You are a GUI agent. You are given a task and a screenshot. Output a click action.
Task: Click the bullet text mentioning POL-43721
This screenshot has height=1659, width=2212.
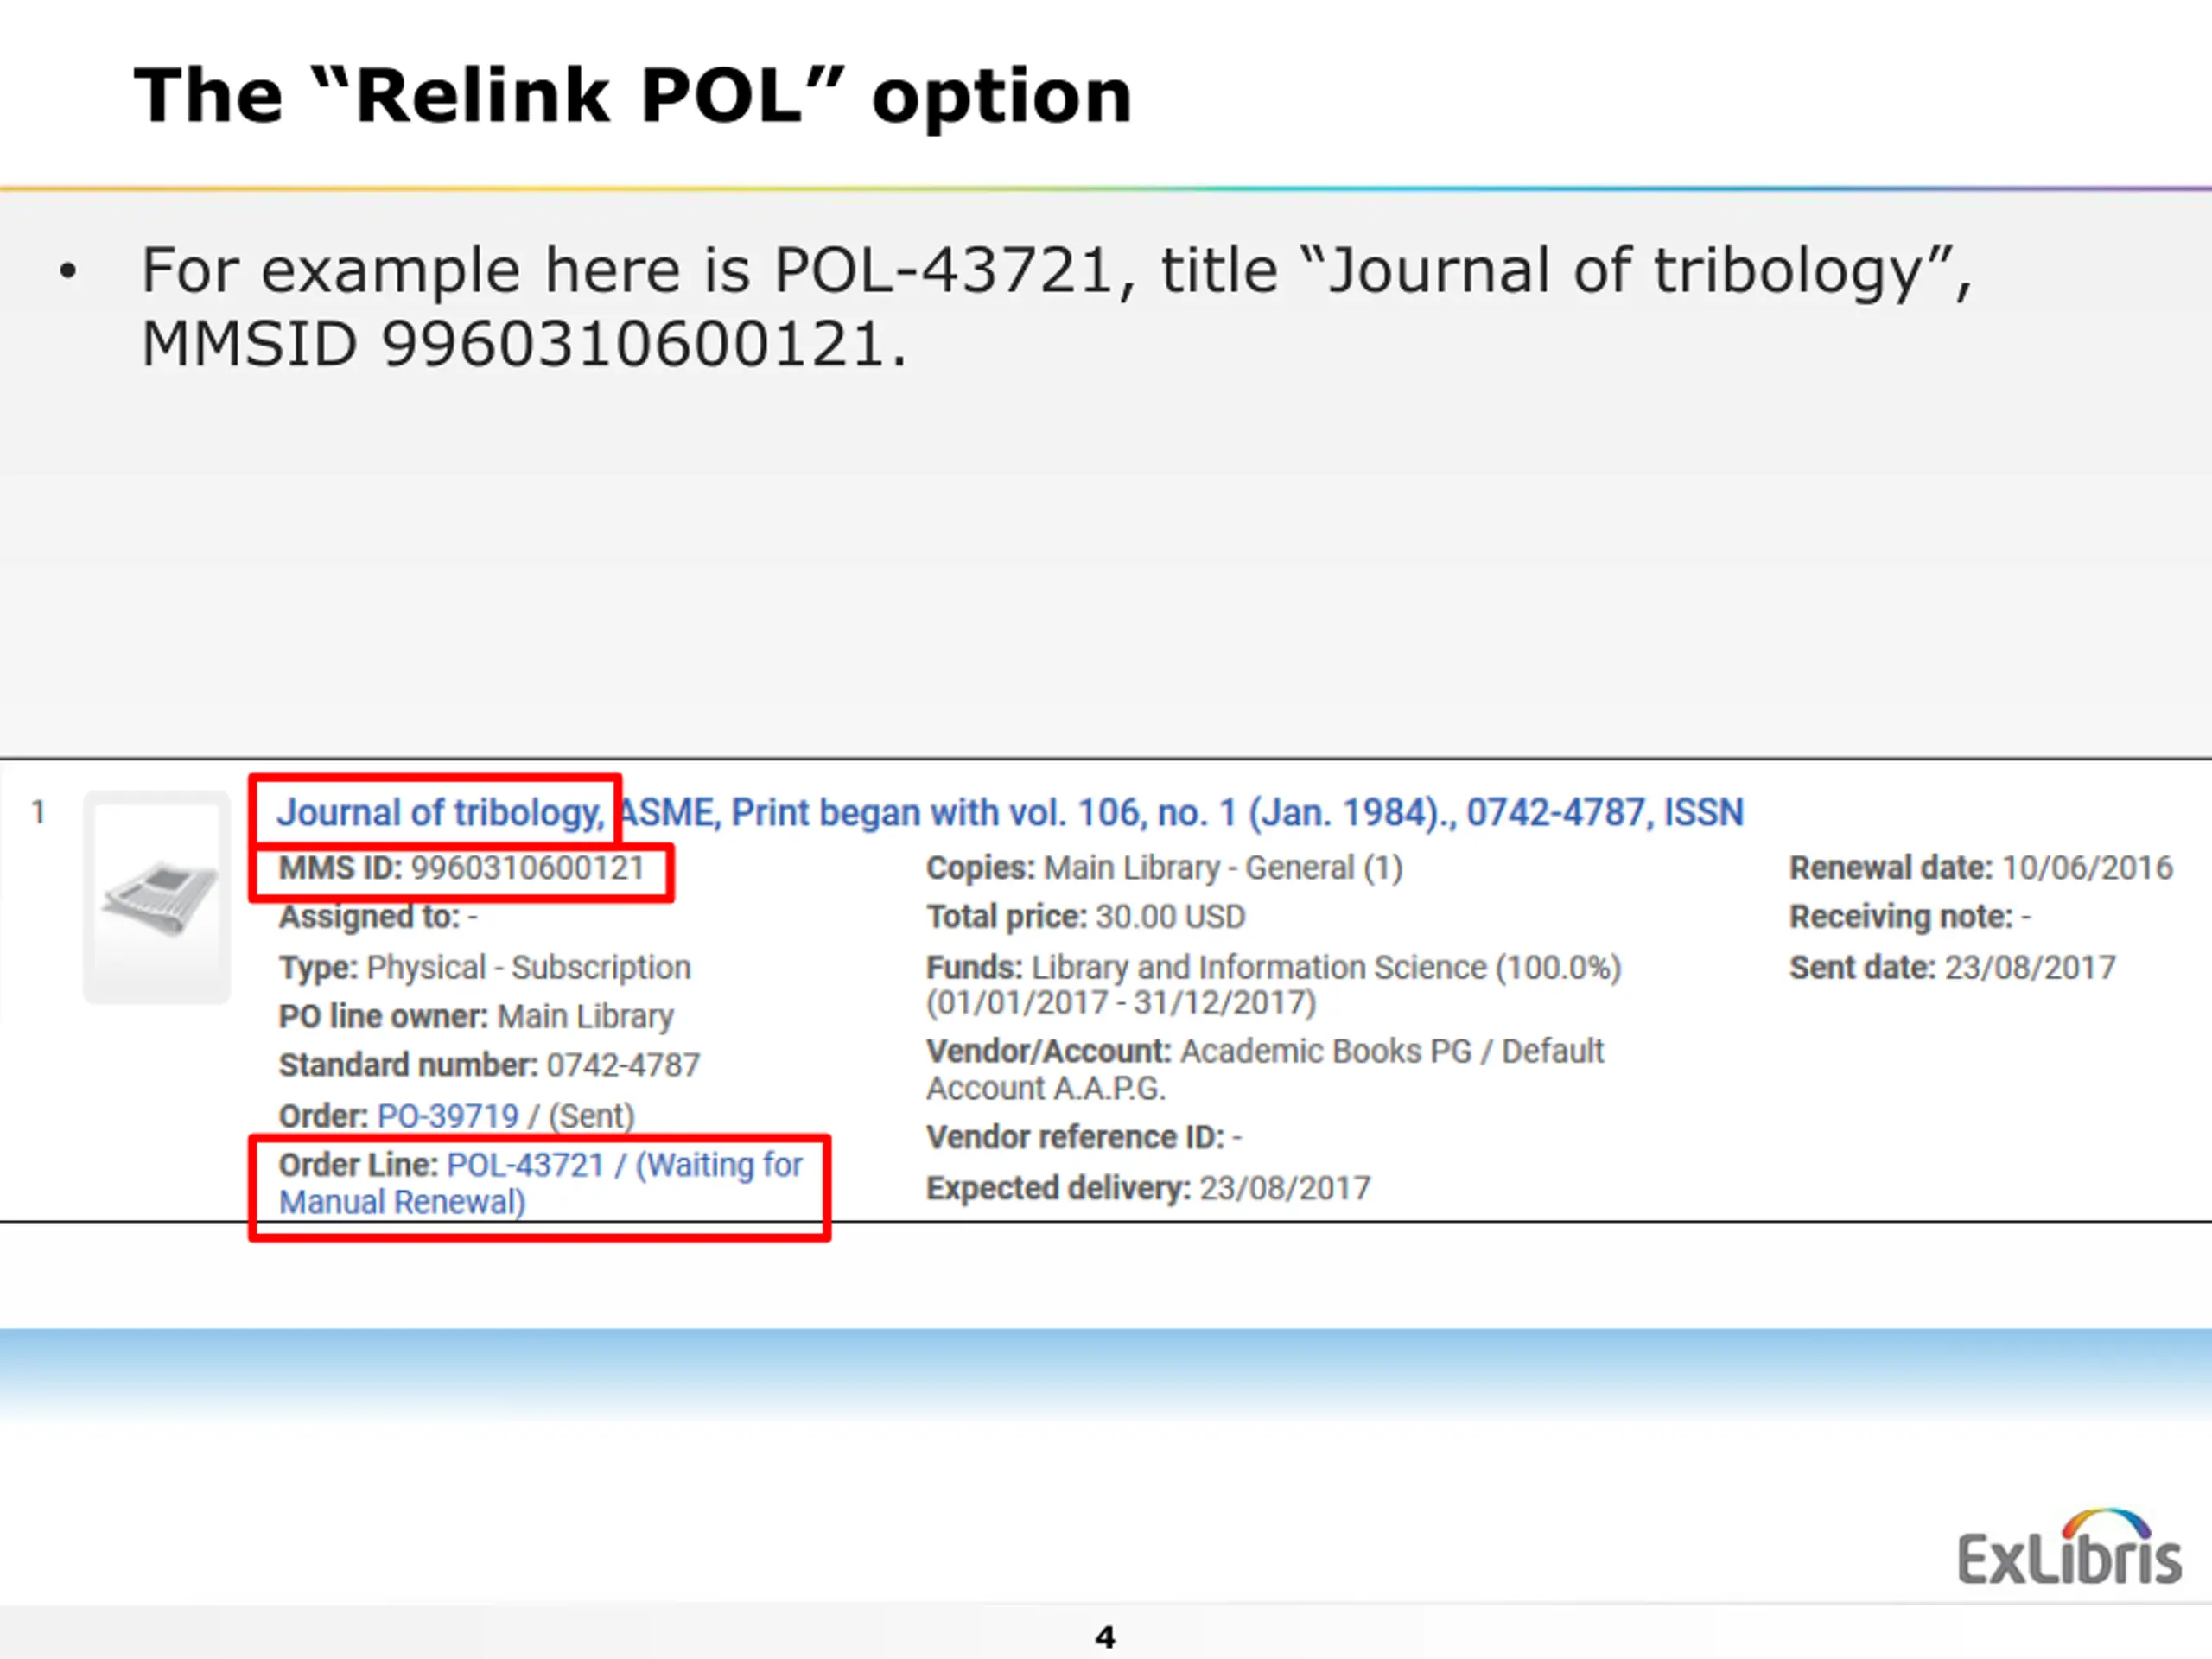tap(1055, 307)
